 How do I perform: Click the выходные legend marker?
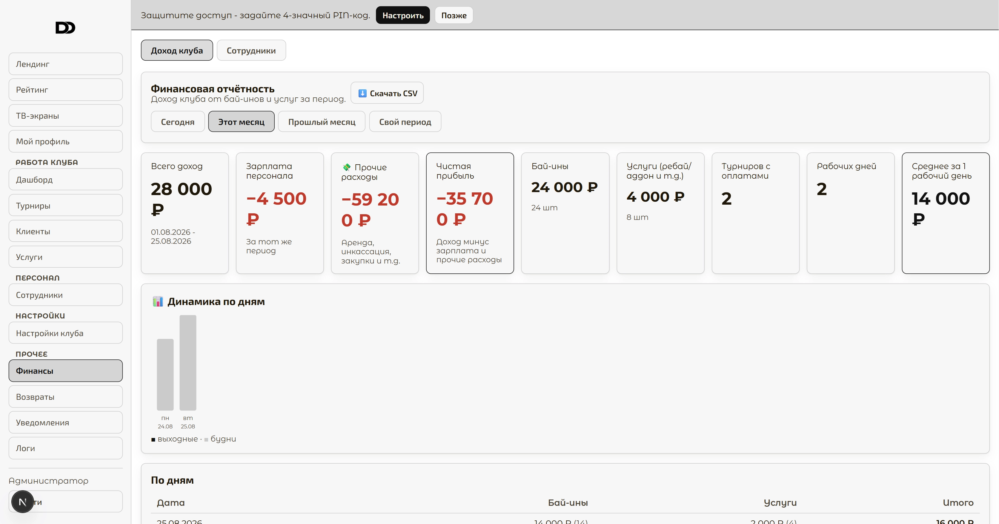153,439
